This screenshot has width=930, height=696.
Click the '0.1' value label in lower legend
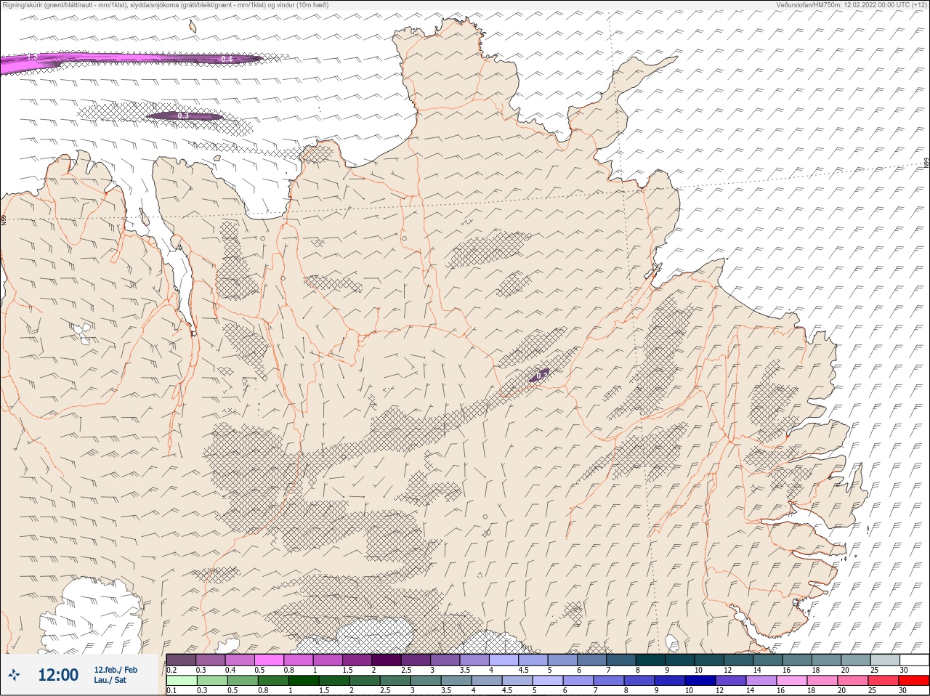point(171,690)
